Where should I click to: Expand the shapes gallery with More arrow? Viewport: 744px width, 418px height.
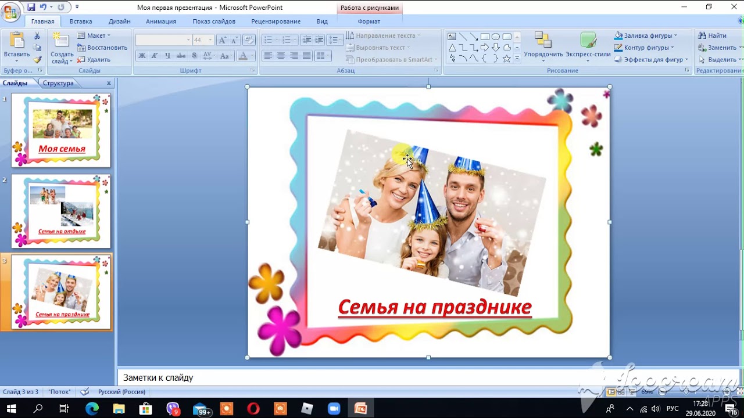(517, 59)
